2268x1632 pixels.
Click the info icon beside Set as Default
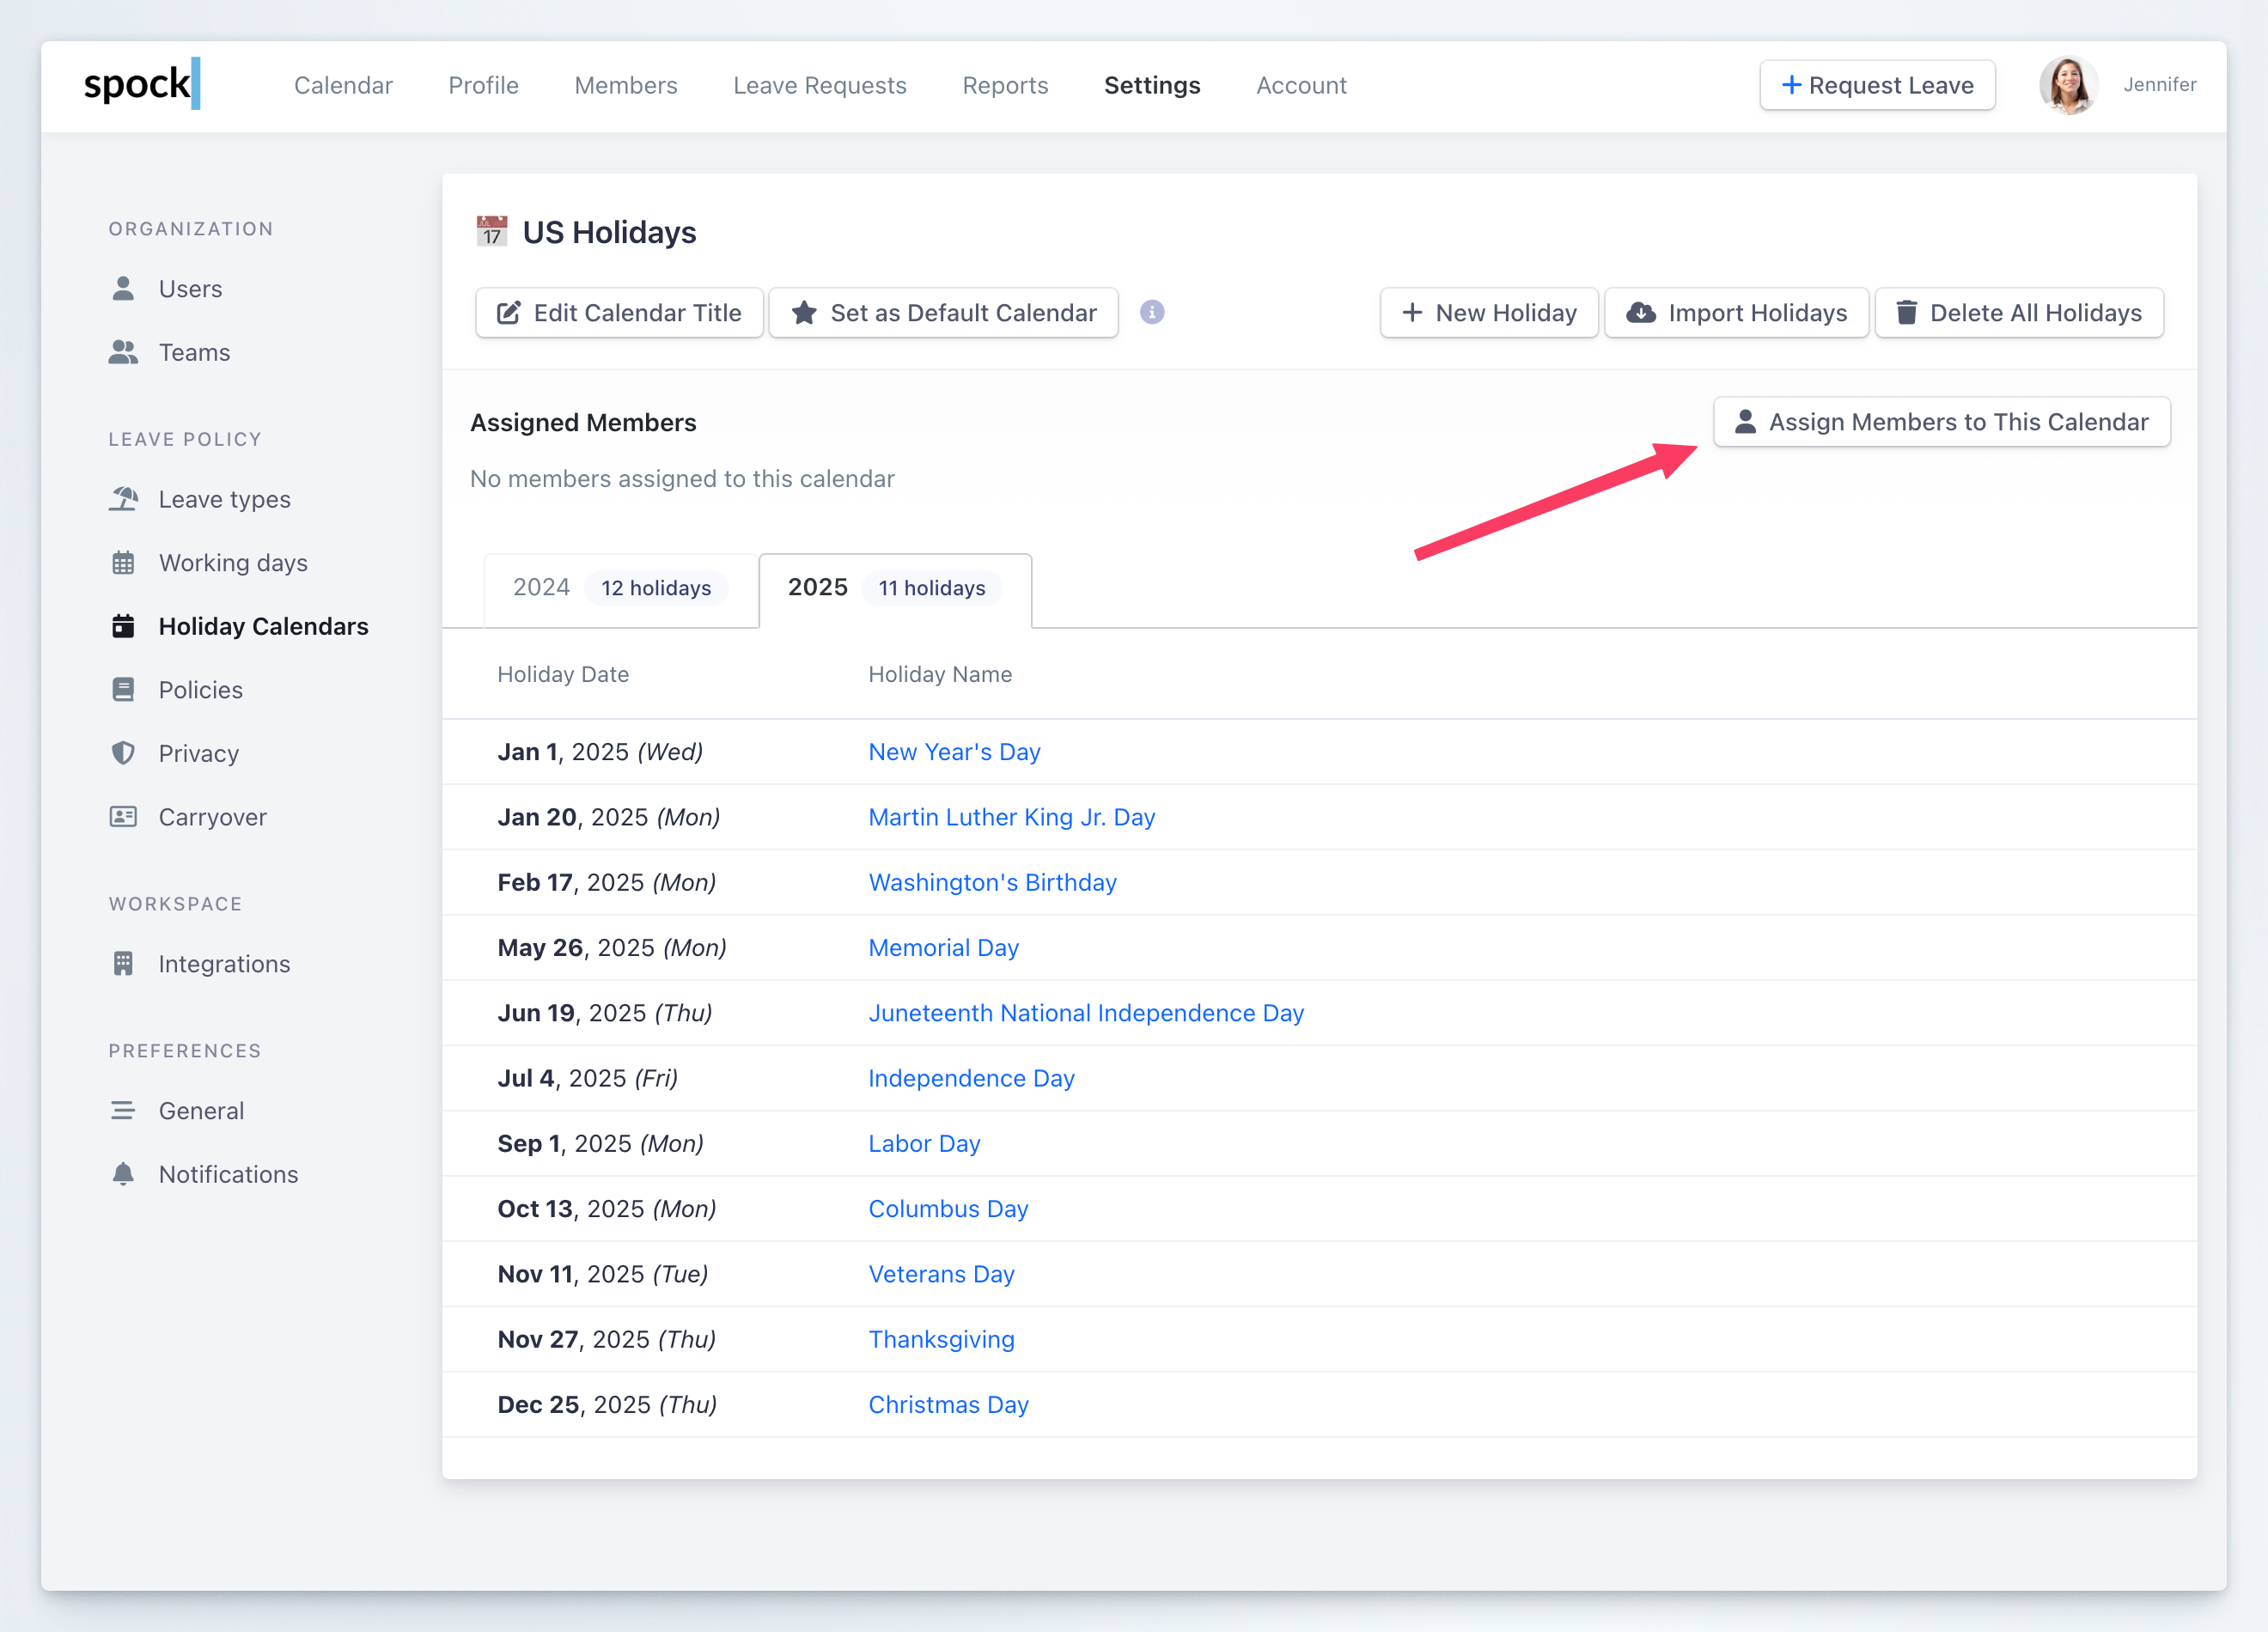(x=1152, y=312)
